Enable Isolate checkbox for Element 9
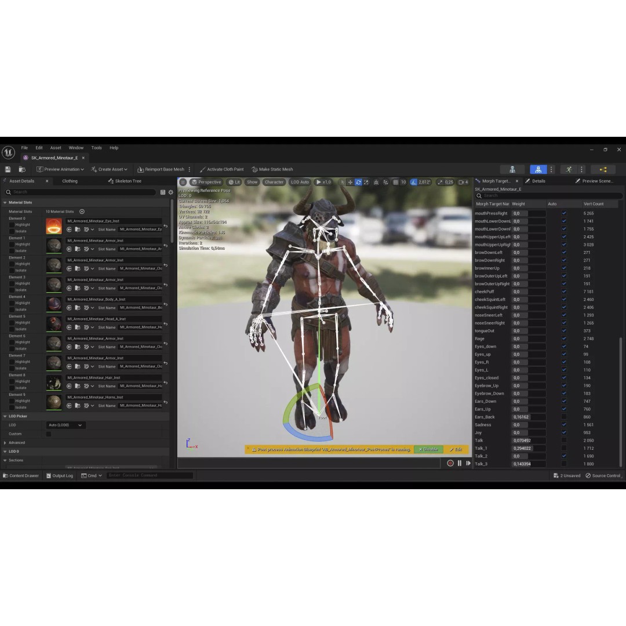The width and height of the screenshot is (626, 626). pyautogui.click(x=12, y=407)
